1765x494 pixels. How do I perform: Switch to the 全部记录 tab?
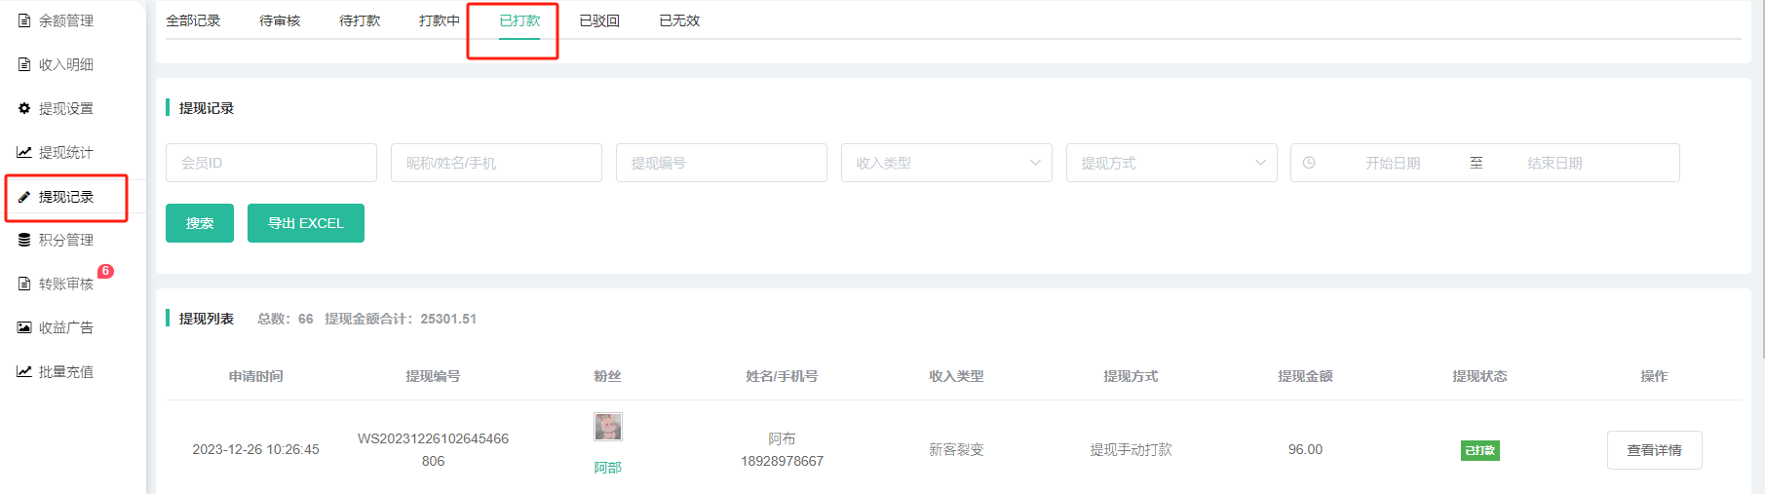pos(193,20)
